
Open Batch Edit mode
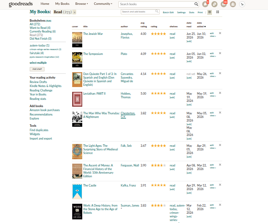pyautogui.click(x=168, y=12)
